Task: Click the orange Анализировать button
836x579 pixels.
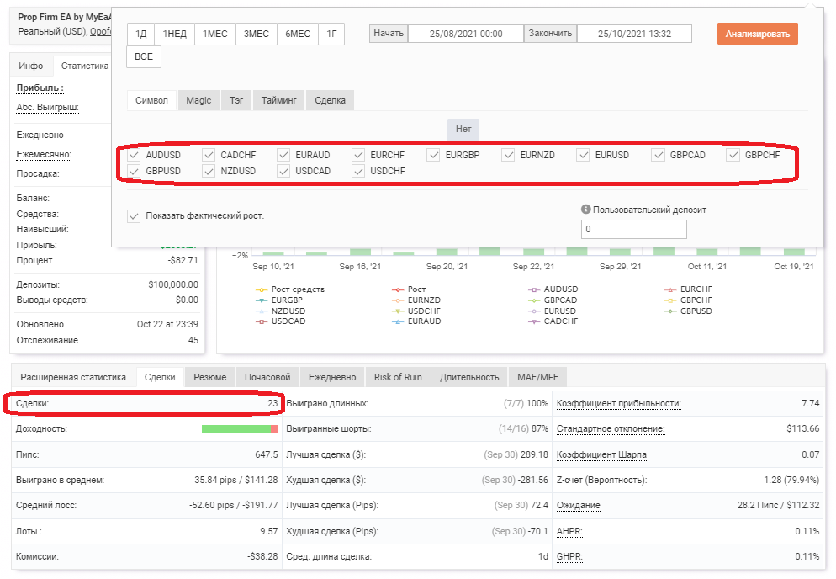Action: click(758, 34)
